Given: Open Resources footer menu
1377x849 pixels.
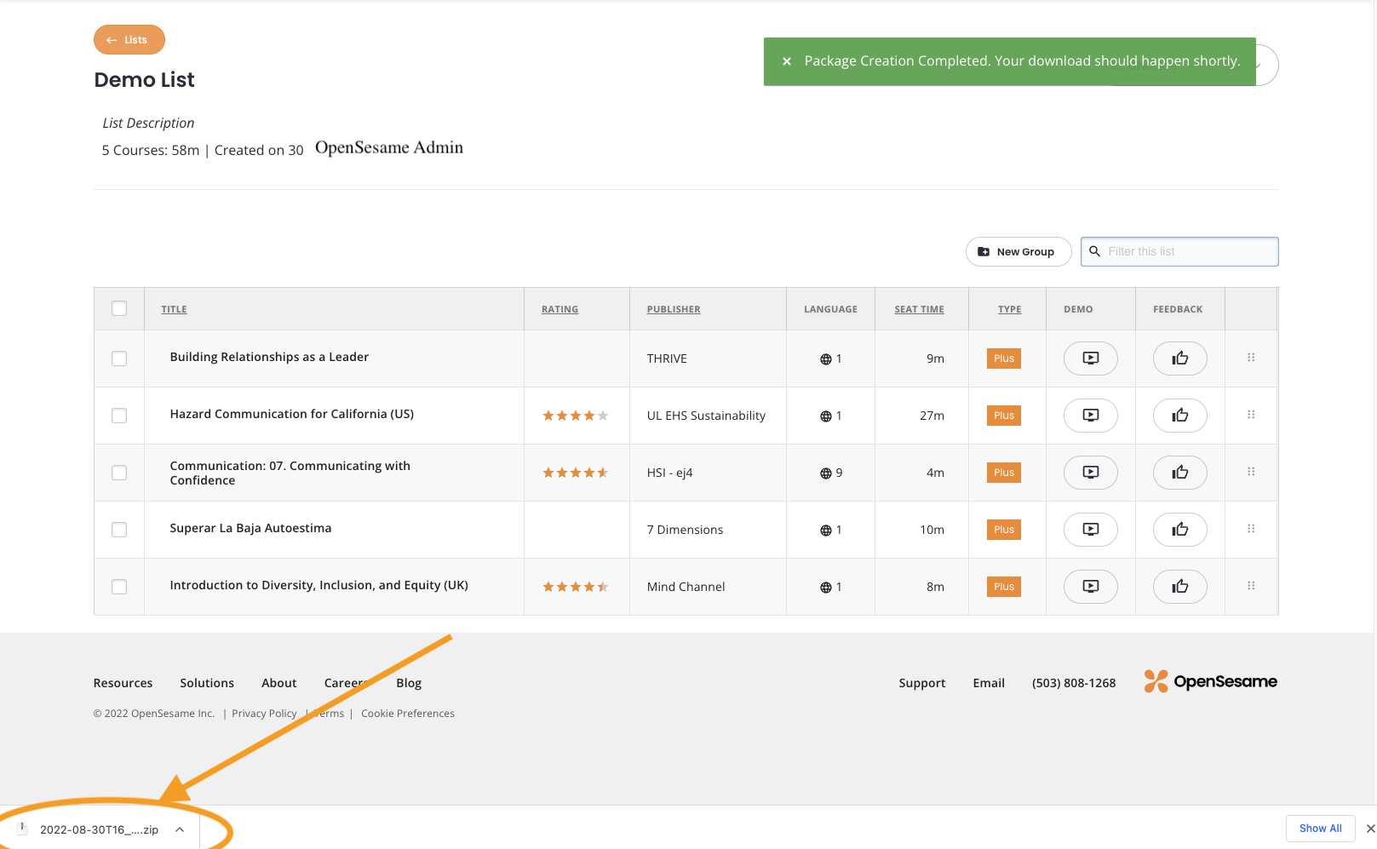Looking at the screenshot, I should (123, 683).
